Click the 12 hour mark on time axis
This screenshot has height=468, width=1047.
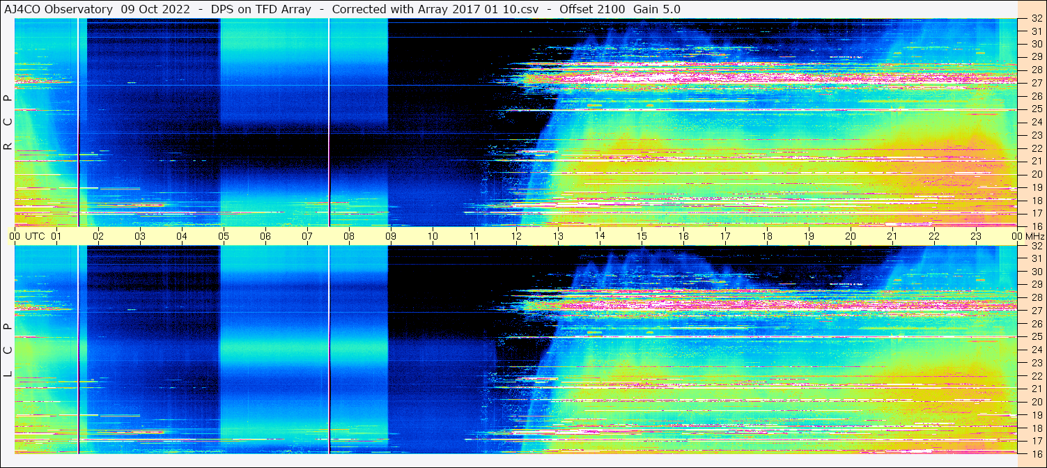(516, 236)
